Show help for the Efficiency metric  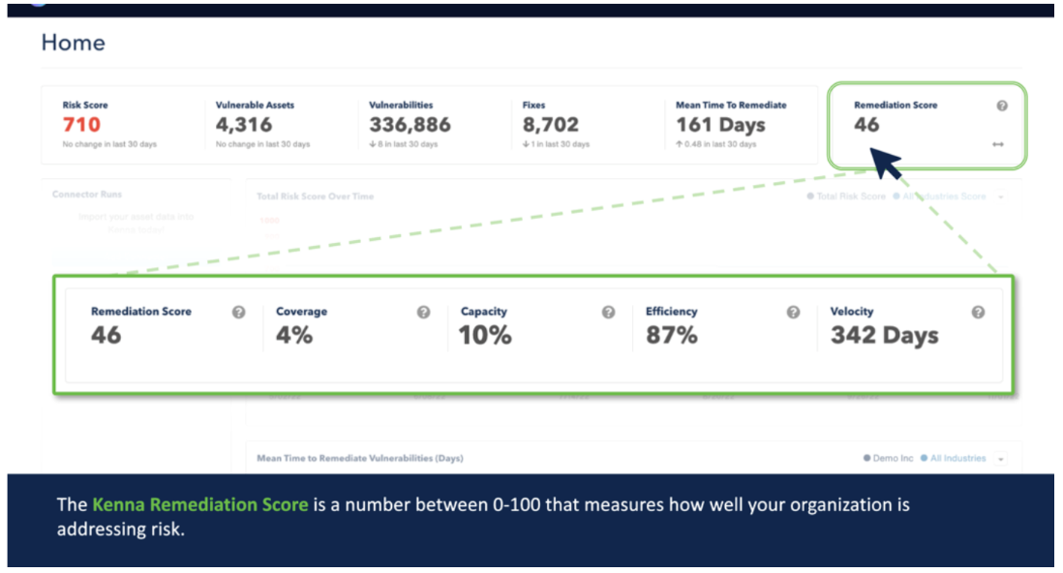[793, 312]
